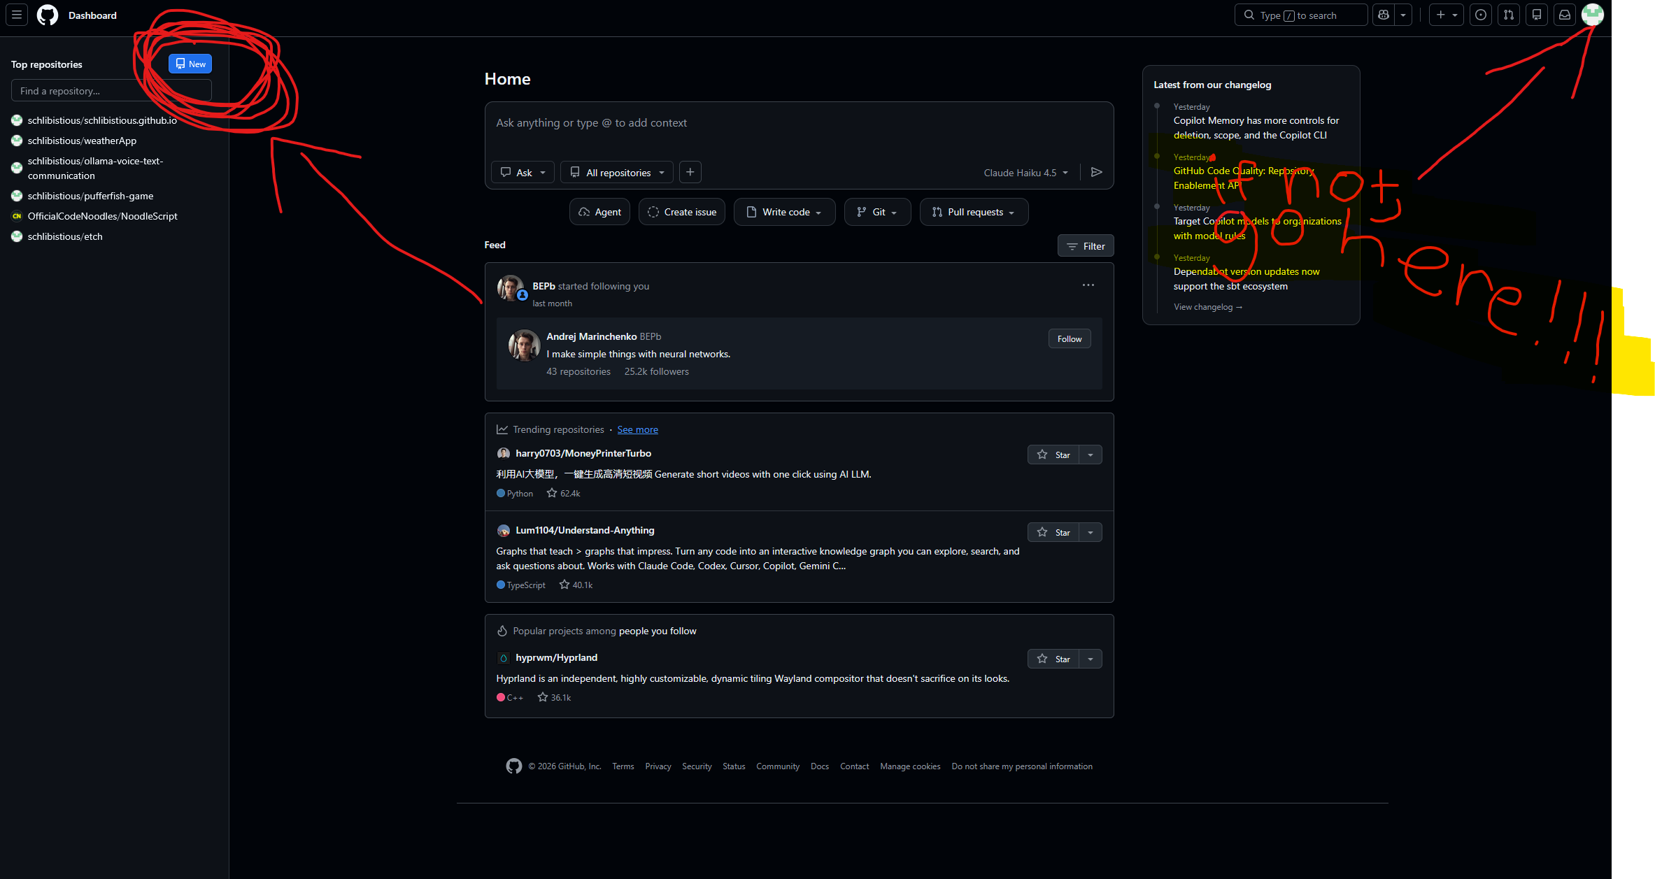Viewport: 1655px width, 879px height.
Task: Click the Ask anything Copilot prompt box
Action: pyautogui.click(x=799, y=123)
